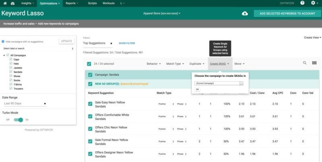The width and height of the screenshot is (322, 162).
Task: Go to the home icon
Action: pos(5,3)
